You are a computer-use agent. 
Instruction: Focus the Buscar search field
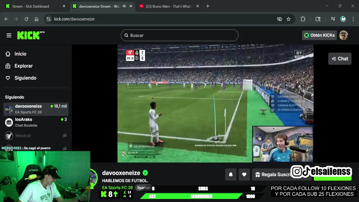click(179, 35)
